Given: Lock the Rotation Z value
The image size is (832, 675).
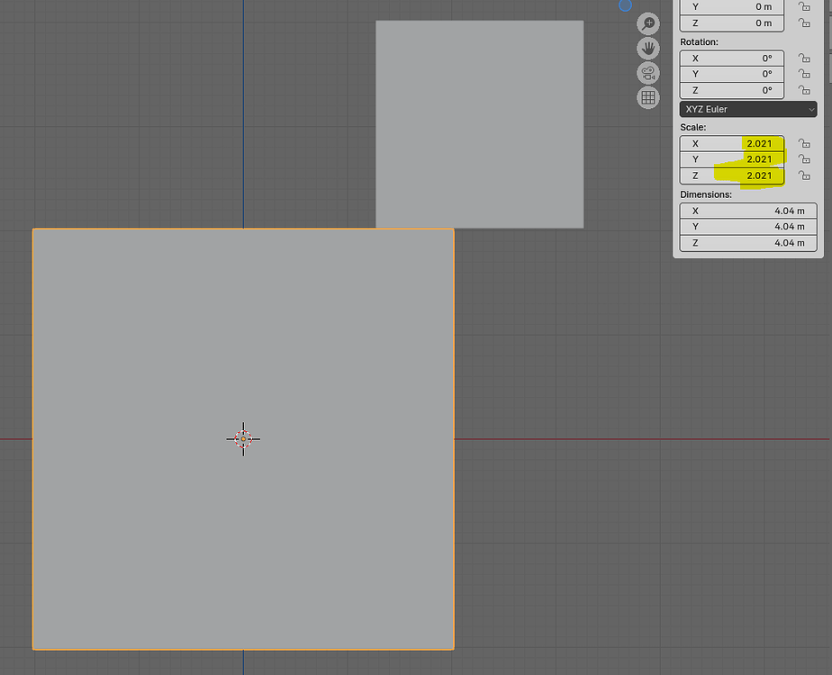Looking at the screenshot, I should 804,90.
